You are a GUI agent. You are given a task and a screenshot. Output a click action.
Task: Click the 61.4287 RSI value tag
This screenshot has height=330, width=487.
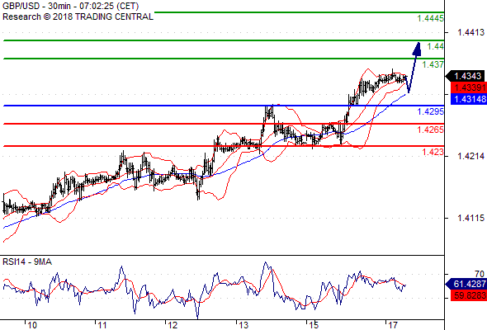(466, 284)
